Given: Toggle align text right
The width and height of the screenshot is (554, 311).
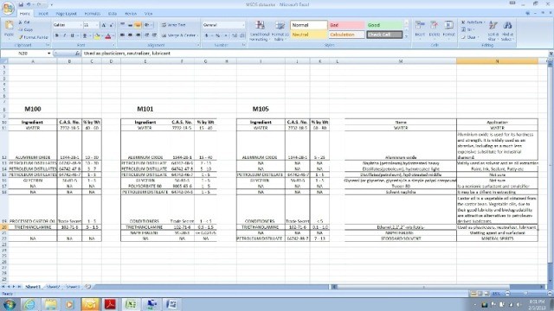Looking at the screenshot, I should point(138,35).
